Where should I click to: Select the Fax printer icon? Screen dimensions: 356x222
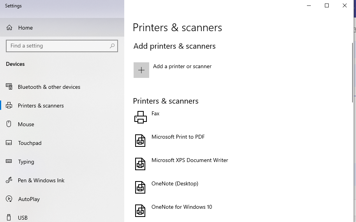141,117
